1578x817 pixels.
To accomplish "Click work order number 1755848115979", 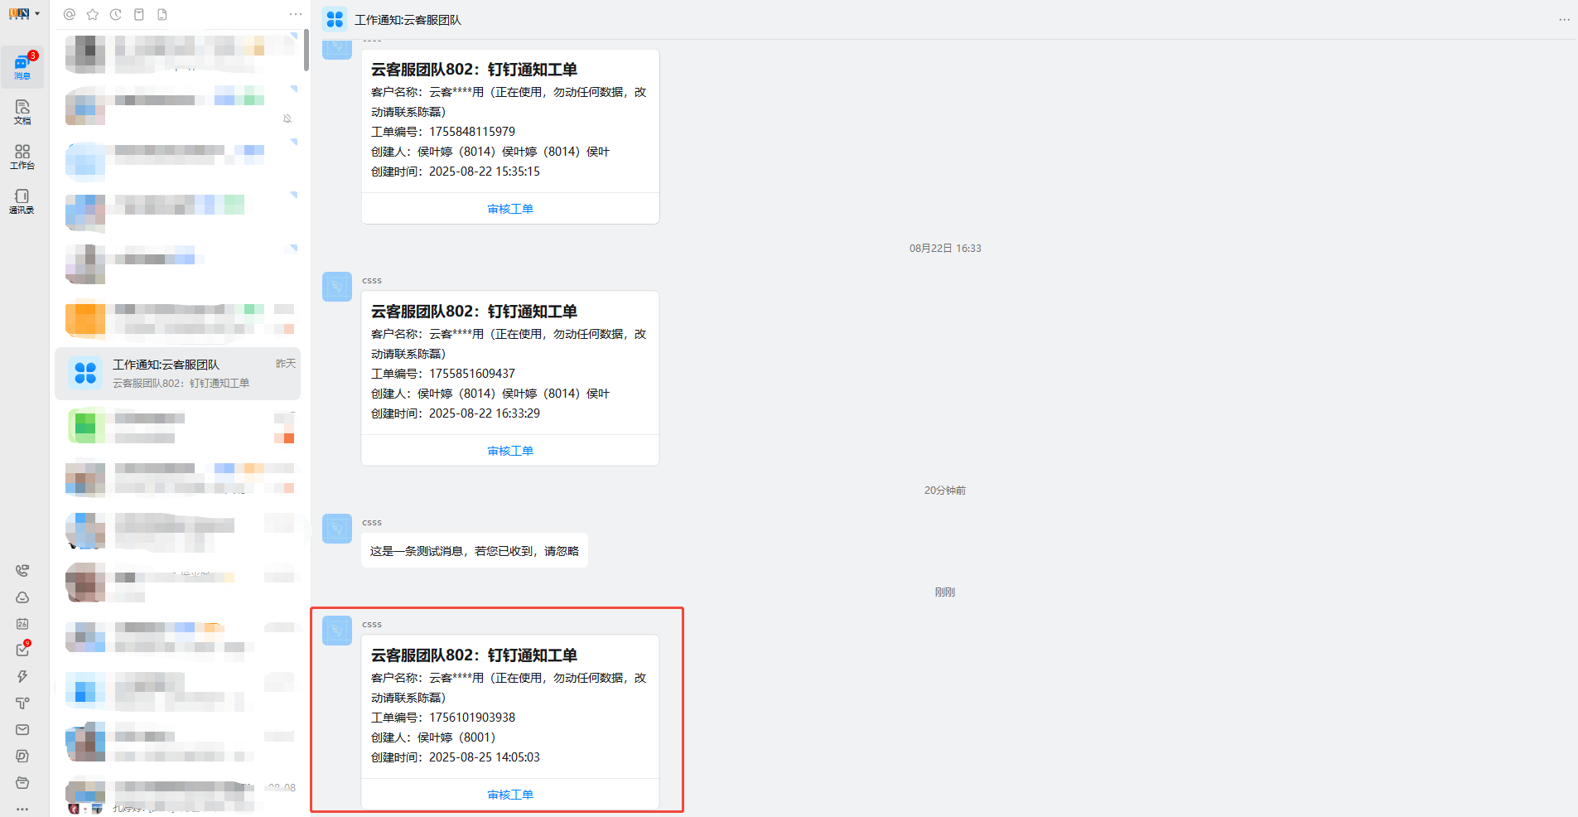I will [x=472, y=132].
